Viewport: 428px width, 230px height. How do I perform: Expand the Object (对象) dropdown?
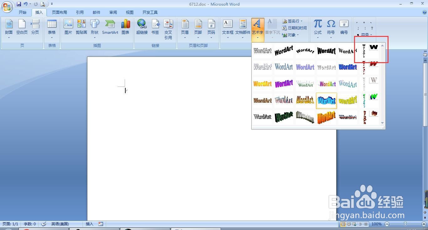[x=298, y=35]
